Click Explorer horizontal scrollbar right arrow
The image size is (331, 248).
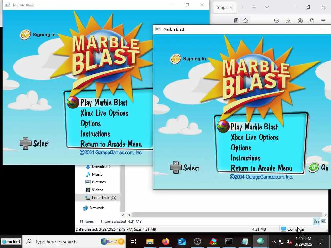tap(326, 215)
